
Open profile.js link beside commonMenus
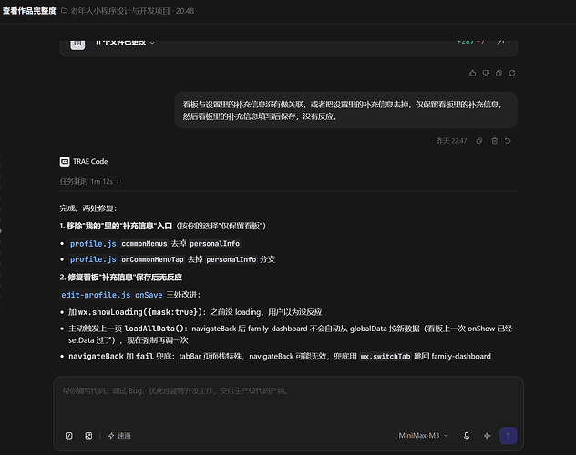click(93, 244)
